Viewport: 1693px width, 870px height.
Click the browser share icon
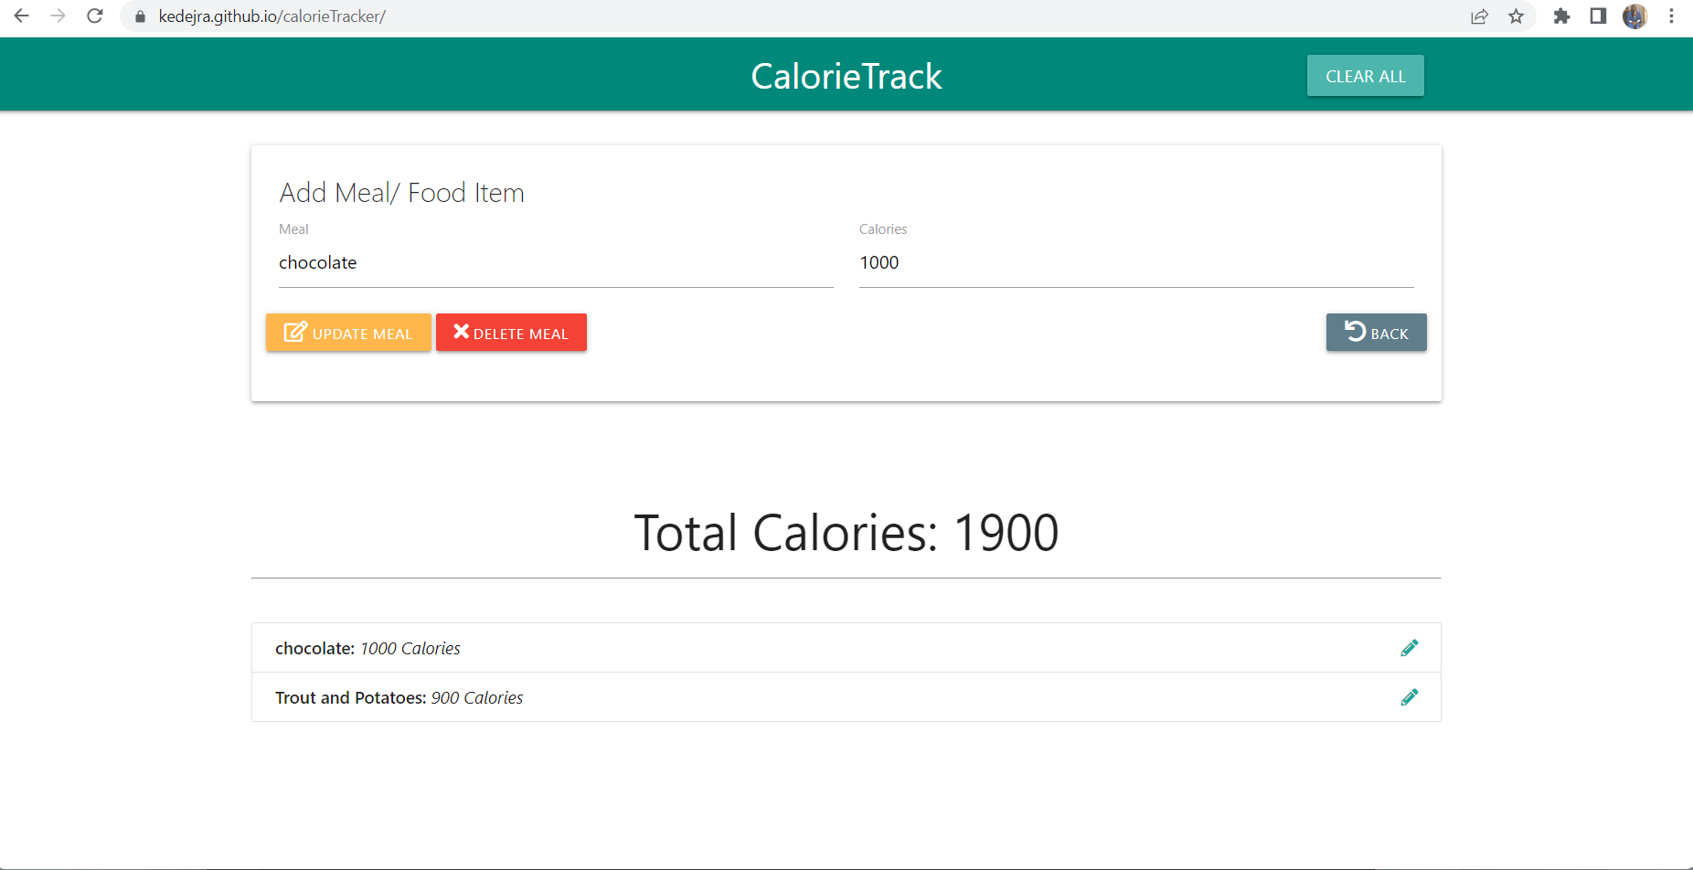(x=1480, y=16)
